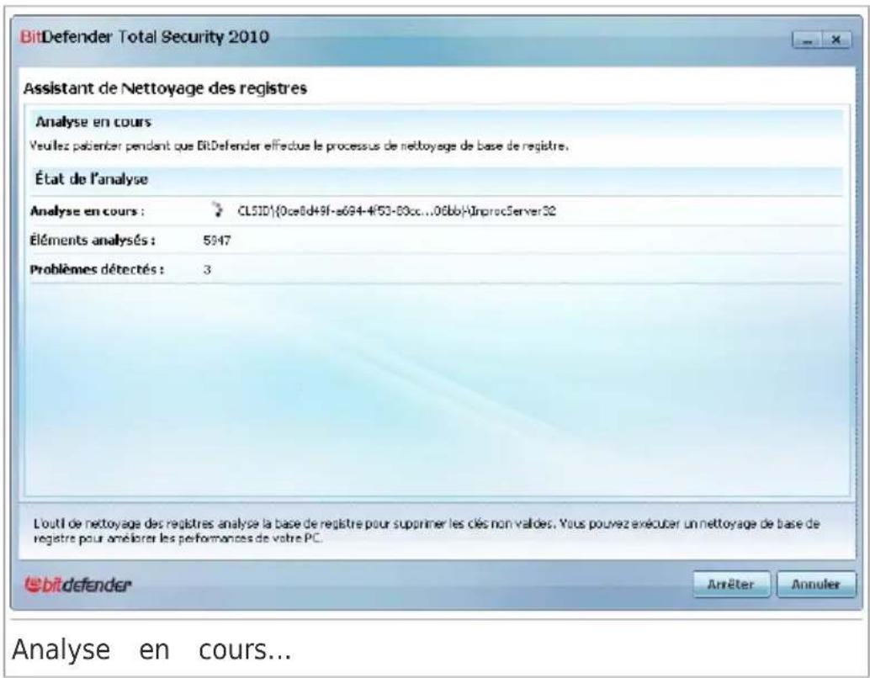Click the 'Veuillez patienter pendant' description text
870x678 pixels.
tap(299, 146)
